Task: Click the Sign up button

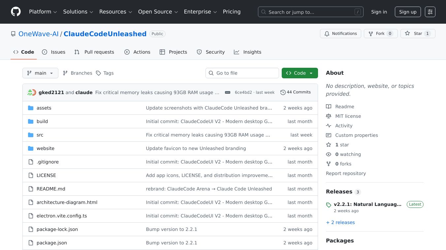Action: coord(408,12)
